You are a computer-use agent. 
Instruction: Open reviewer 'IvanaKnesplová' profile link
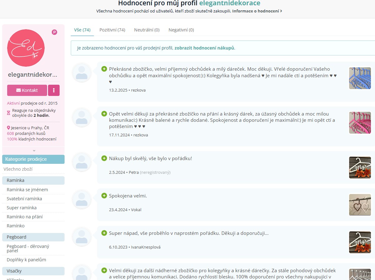pyautogui.click(x=146, y=247)
